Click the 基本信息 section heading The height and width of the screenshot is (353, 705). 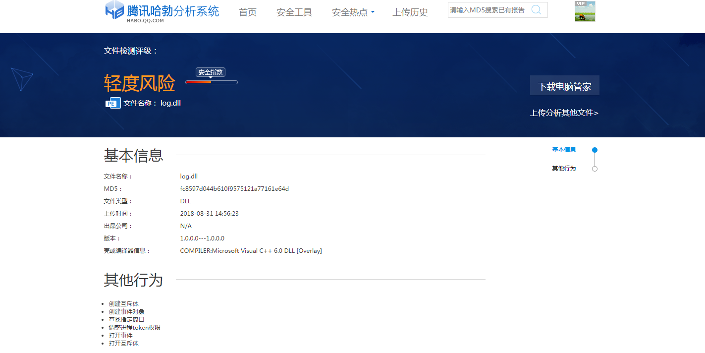pos(133,156)
